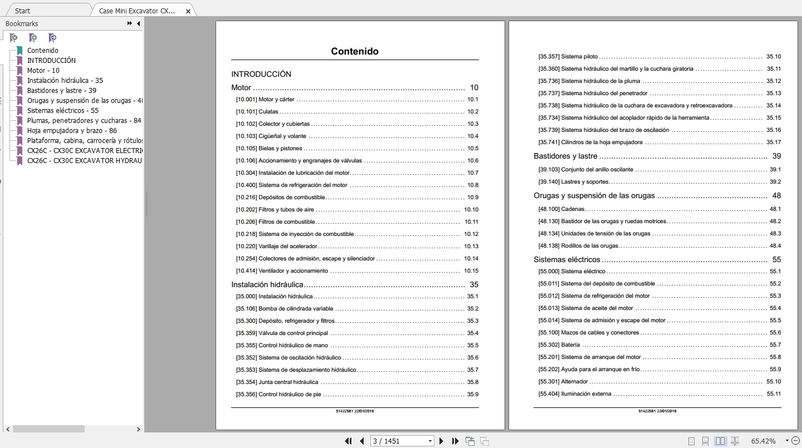Click the bookmarks scrollbar right arrow
The width and height of the screenshot is (802, 448).
tap(139, 429)
